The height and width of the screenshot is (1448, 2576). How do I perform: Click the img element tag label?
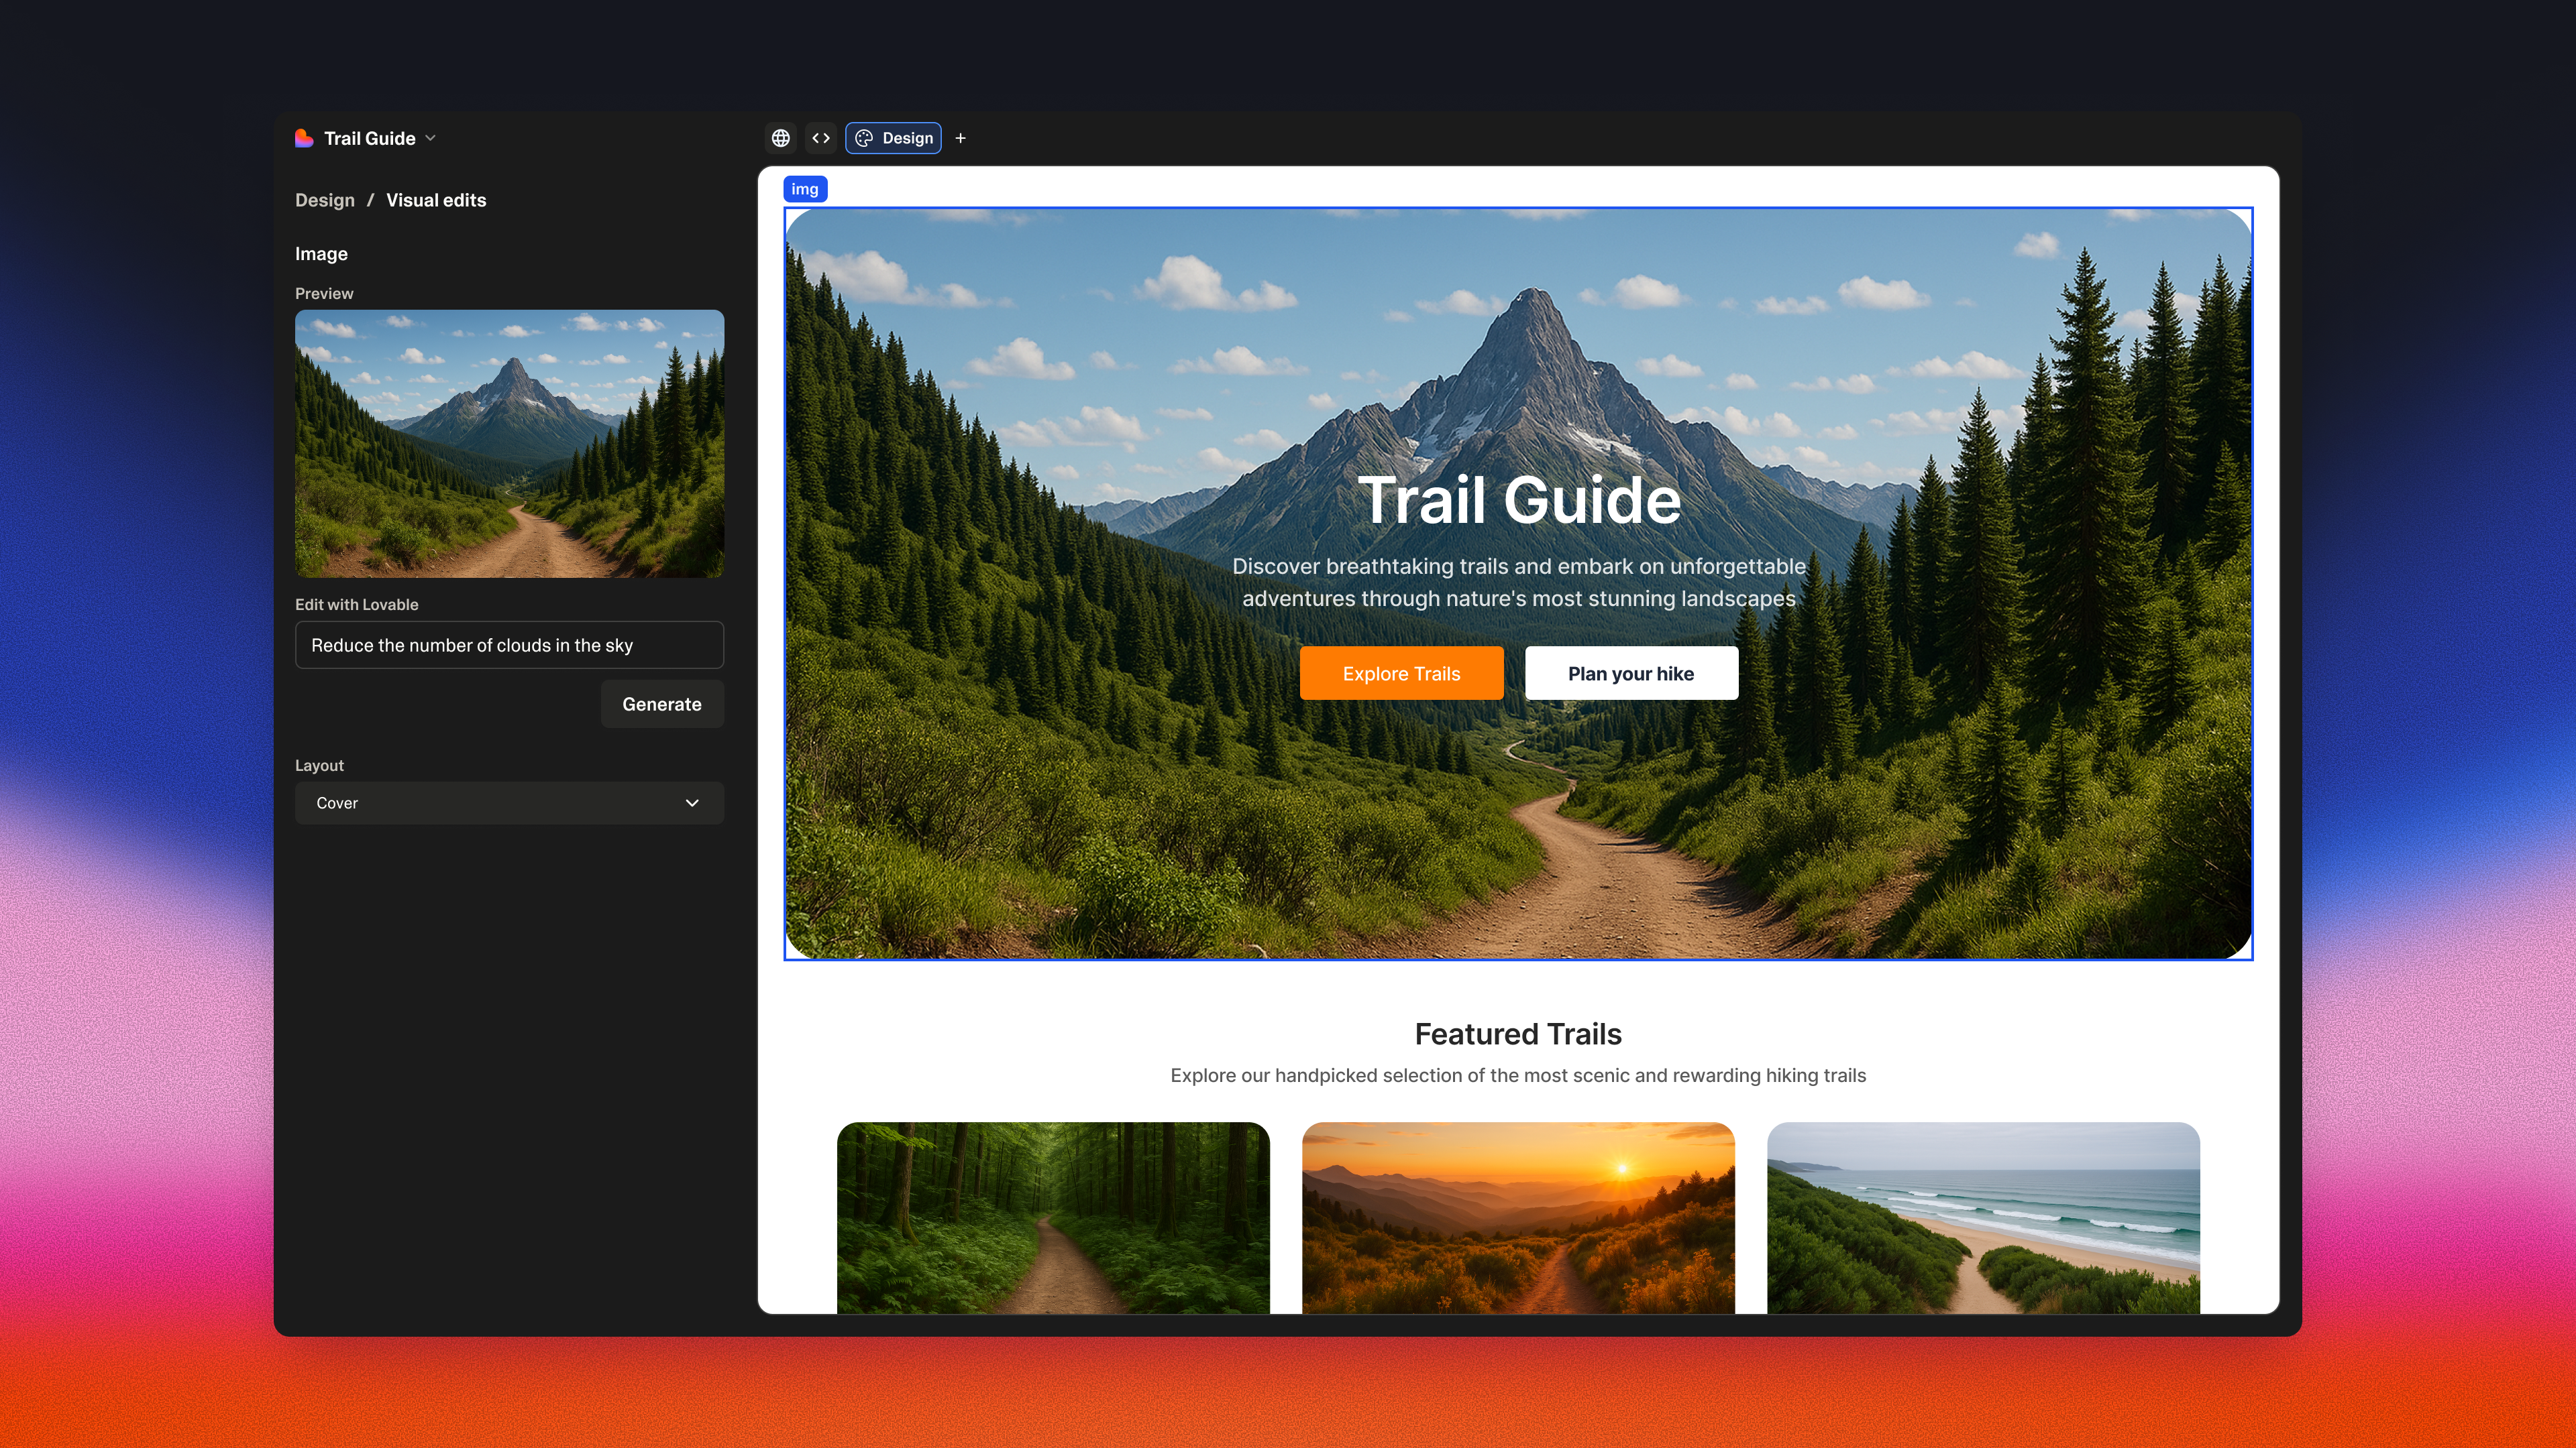(804, 189)
